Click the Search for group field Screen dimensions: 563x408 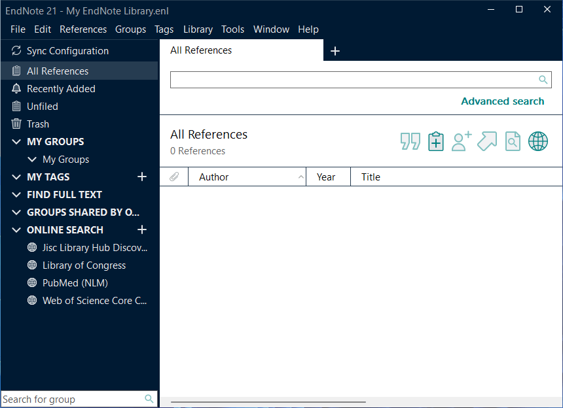click(x=72, y=399)
